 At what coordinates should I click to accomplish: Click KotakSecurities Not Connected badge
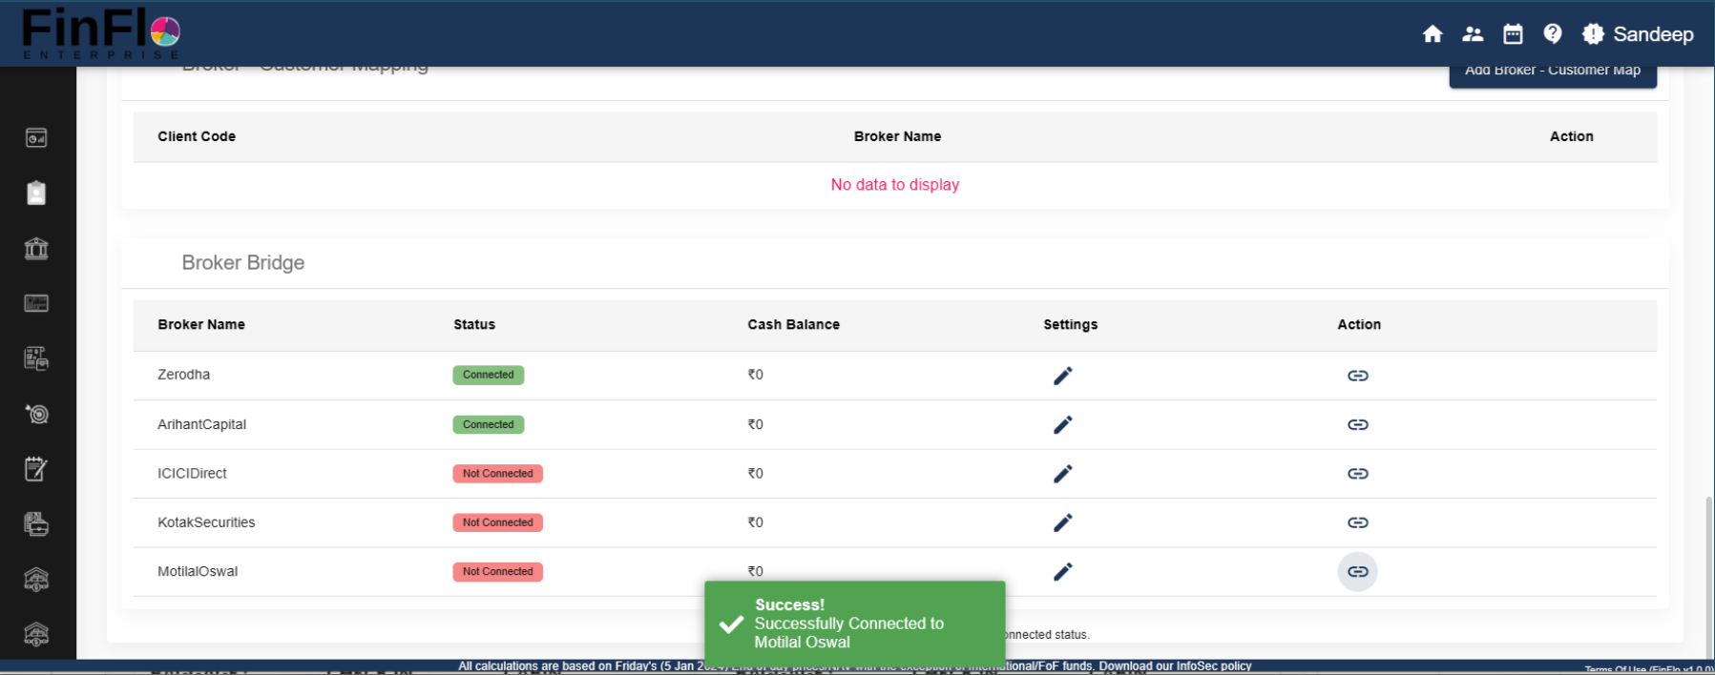[498, 522]
